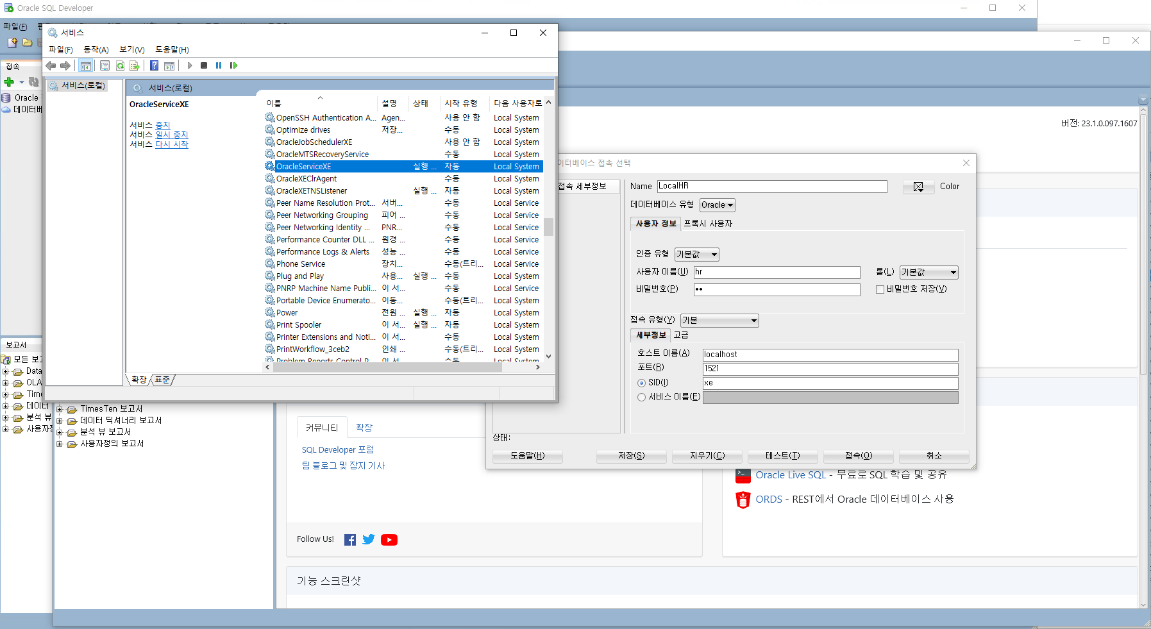Switch to the advanced tab beside details
The width and height of the screenshot is (1151, 629).
[681, 335]
